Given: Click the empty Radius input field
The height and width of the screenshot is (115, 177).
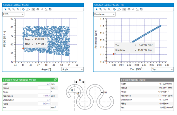Looking at the screenshot, I should [44, 88].
